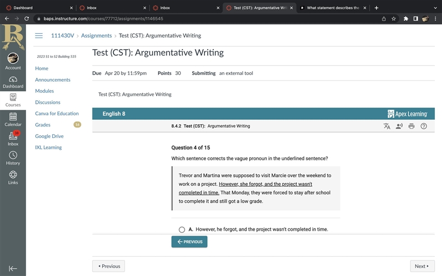The height and width of the screenshot is (276, 442).
Task: Bookmark page with star icon
Action: coord(393,19)
